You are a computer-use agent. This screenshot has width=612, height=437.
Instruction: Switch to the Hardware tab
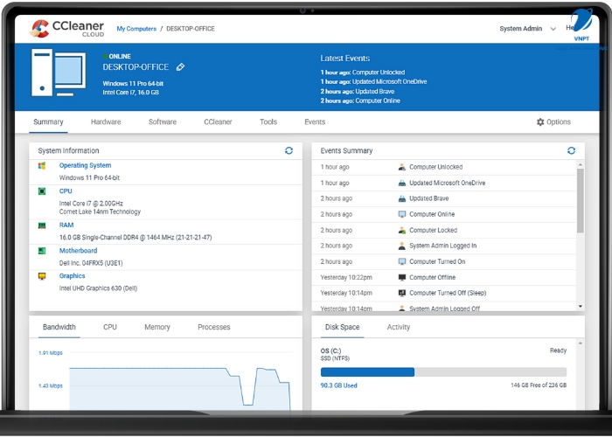click(106, 122)
